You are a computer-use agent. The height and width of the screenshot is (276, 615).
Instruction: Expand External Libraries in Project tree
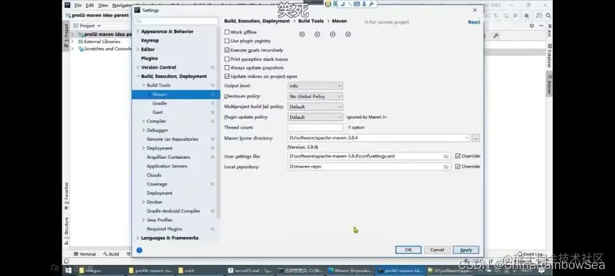click(72, 42)
